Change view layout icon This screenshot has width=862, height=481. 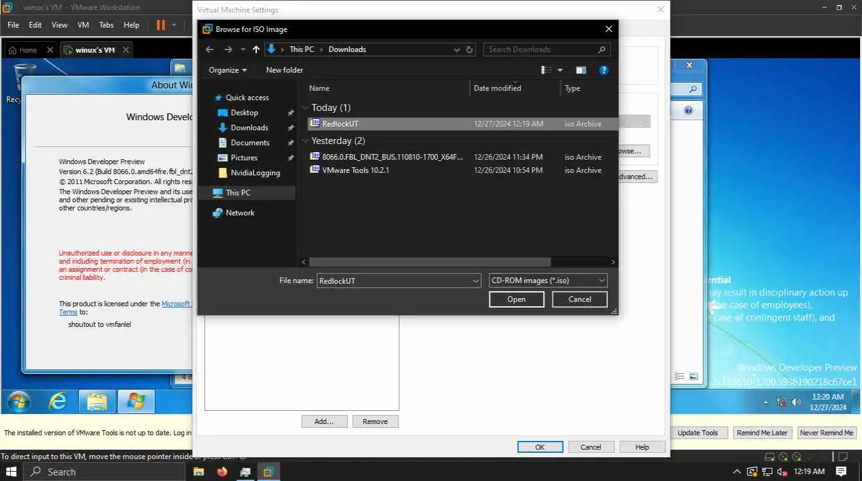click(x=546, y=70)
